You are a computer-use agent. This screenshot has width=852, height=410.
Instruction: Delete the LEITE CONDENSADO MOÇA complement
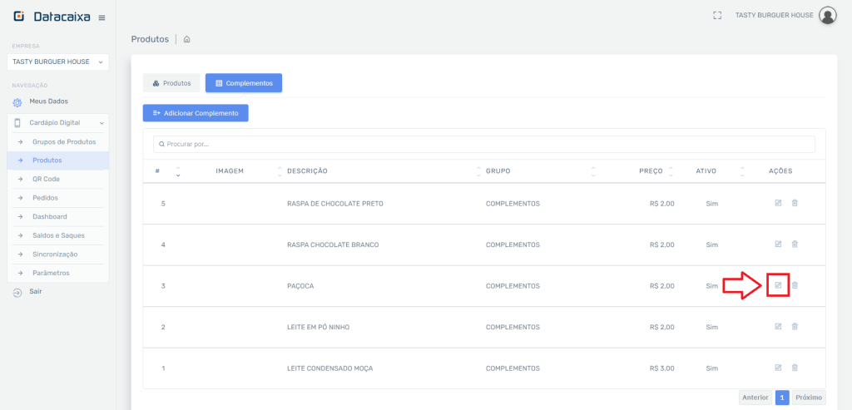(x=795, y=368)
